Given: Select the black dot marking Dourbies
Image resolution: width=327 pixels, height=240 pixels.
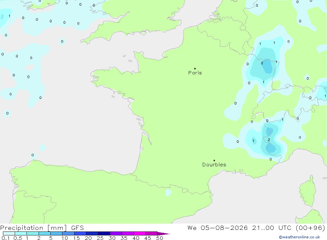Looking at the screenshot, I should click(214, 160).
